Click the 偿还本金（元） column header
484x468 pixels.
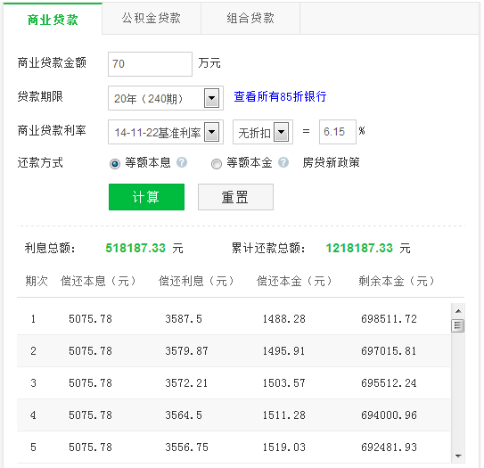[294, 281]
